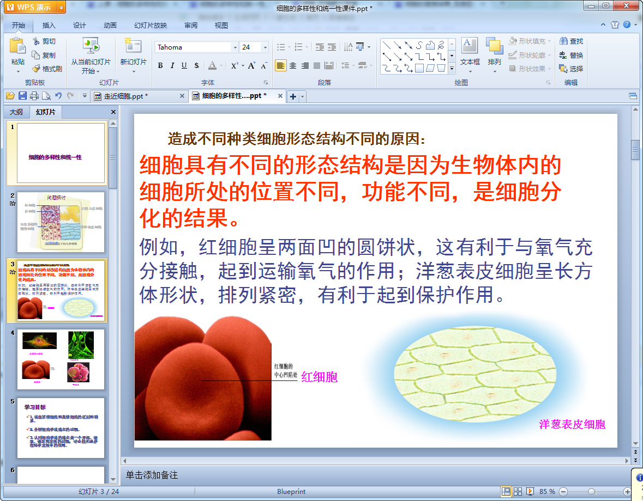Click the Arrange (排列) icon
This screenshot has width=643, height=501.
(494, 46)
